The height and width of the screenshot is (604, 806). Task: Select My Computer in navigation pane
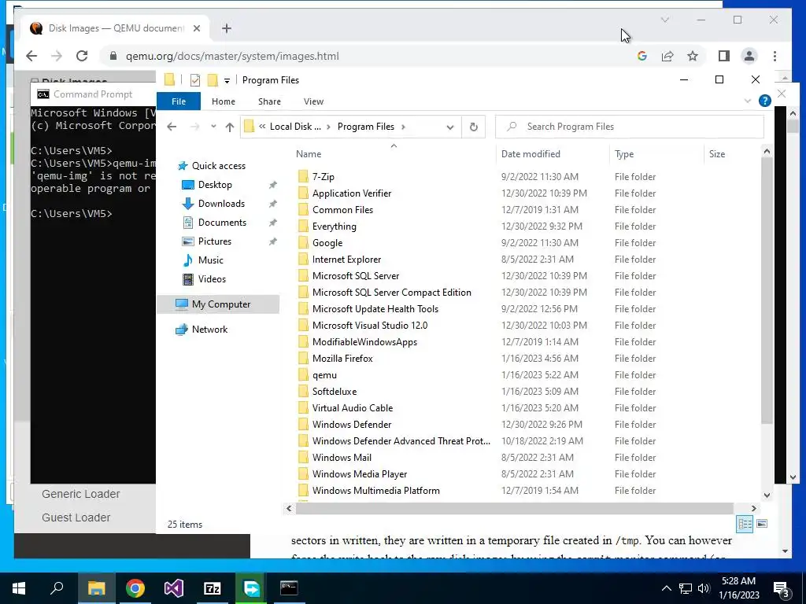[218, 304]
